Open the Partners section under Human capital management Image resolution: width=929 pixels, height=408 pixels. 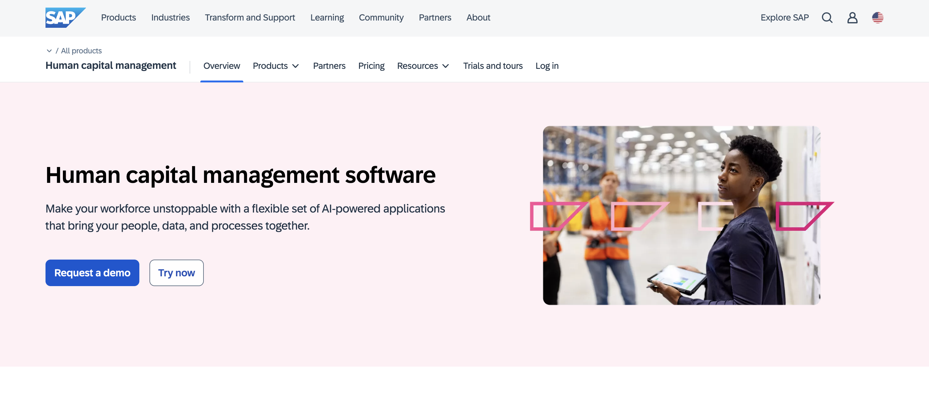(x=329, y=66)
